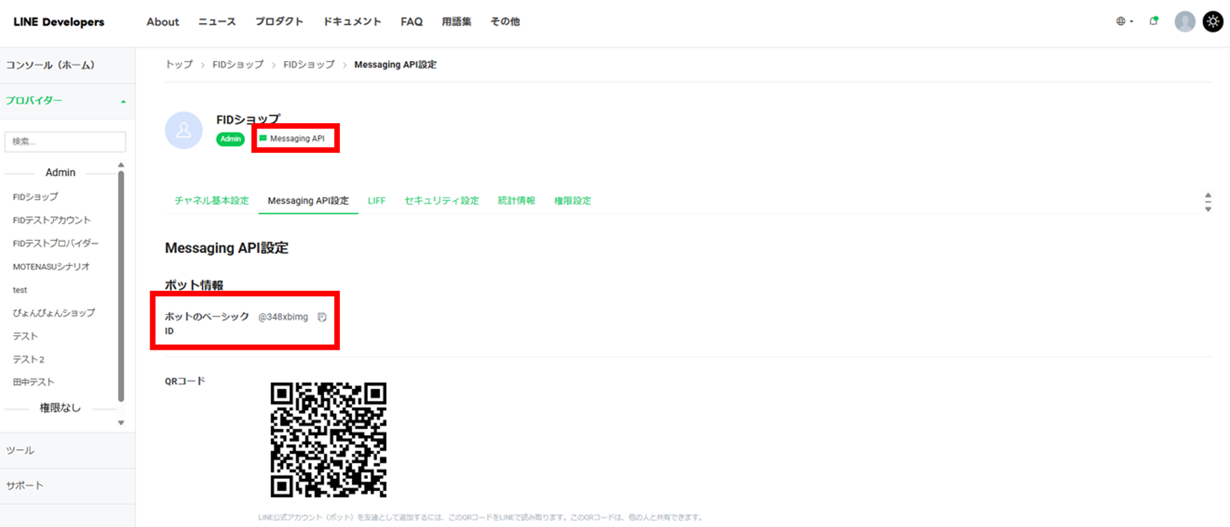Toggle dark mode theme button
1230x527 pixels.
coord(1212,22)
